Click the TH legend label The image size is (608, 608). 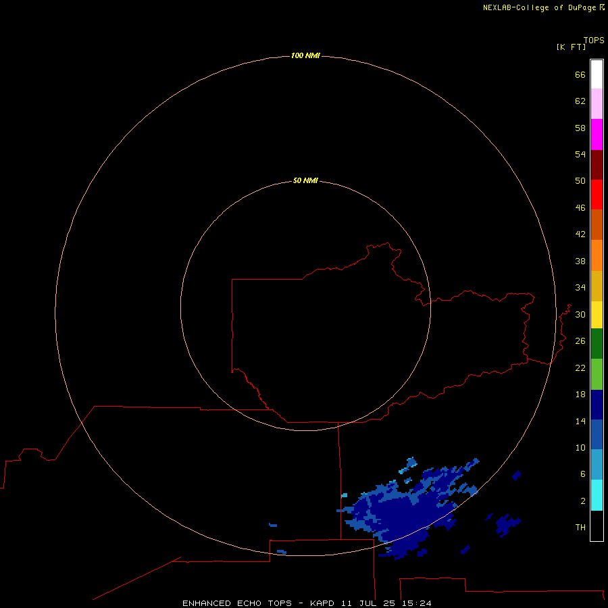point(580,528)
